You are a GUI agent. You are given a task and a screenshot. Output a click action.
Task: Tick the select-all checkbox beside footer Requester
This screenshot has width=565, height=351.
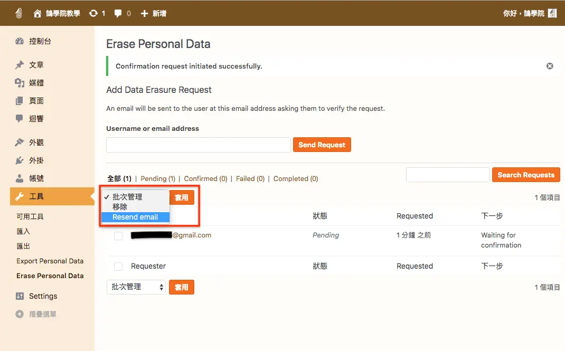click(x=118, y=267)
